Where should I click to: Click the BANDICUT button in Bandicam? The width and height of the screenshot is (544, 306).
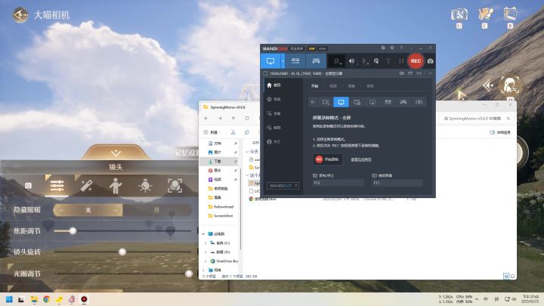[x=283, y=186]
